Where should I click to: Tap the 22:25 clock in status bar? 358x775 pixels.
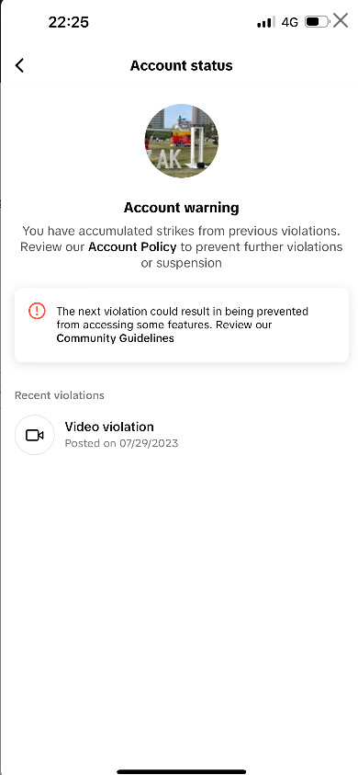pos(69,22)
